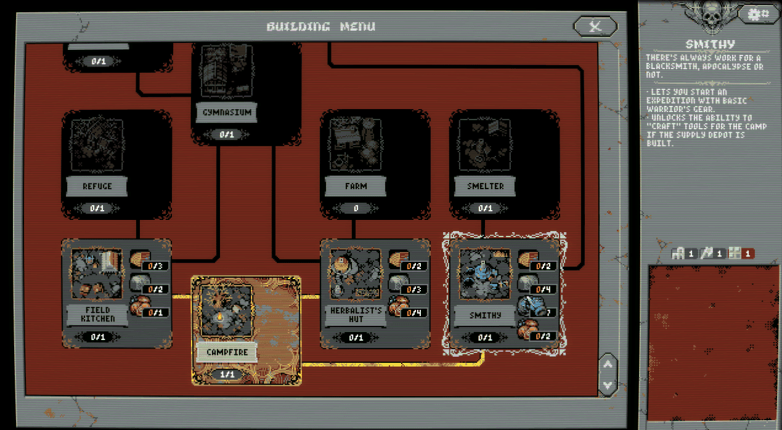Click the Campfire name label
The image size is (782, 430).
(x=227, y=352)
